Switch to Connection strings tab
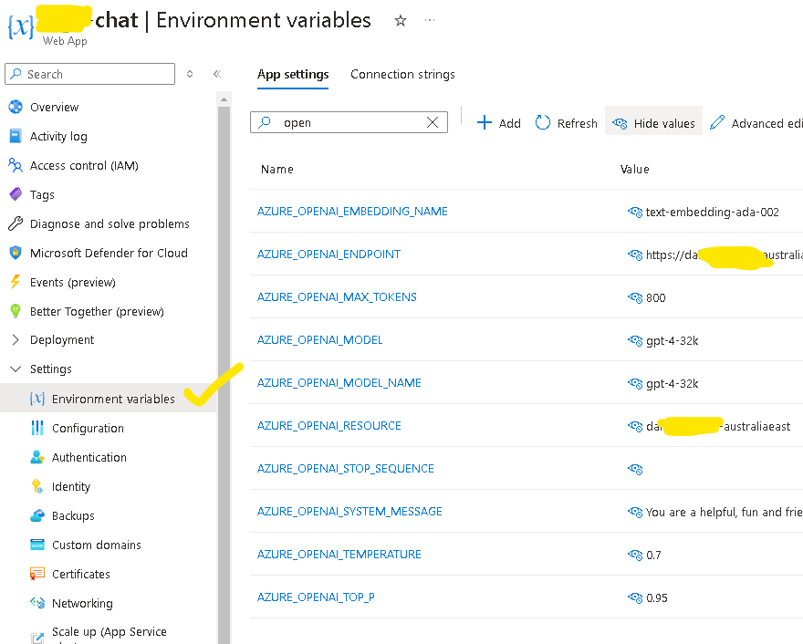The width and height of the screenshot is (803, 644). (x=402, y=74)
